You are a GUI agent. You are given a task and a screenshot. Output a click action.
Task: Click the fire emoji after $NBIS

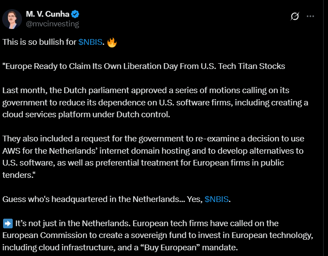[x=112, y=43]
